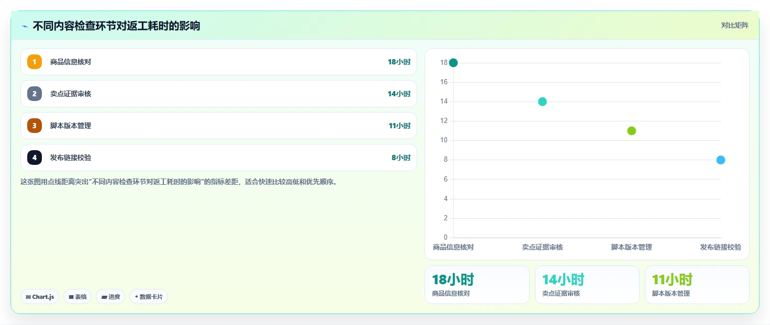This screenshot has width=770, height=325.
Task: Click the brown rank 3 badge
Action: coord(35,126)
